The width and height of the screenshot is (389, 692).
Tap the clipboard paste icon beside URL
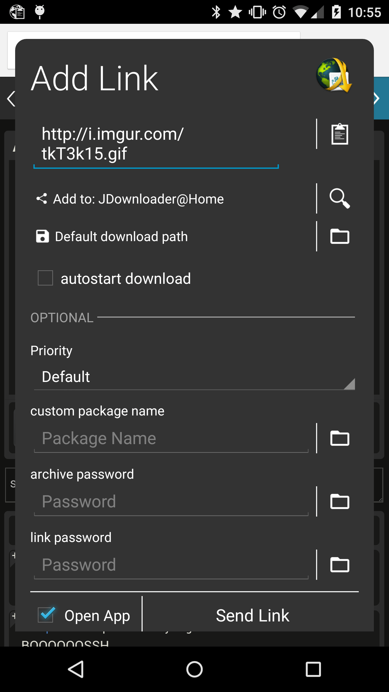pyautogui.click(x=340, y=134)
